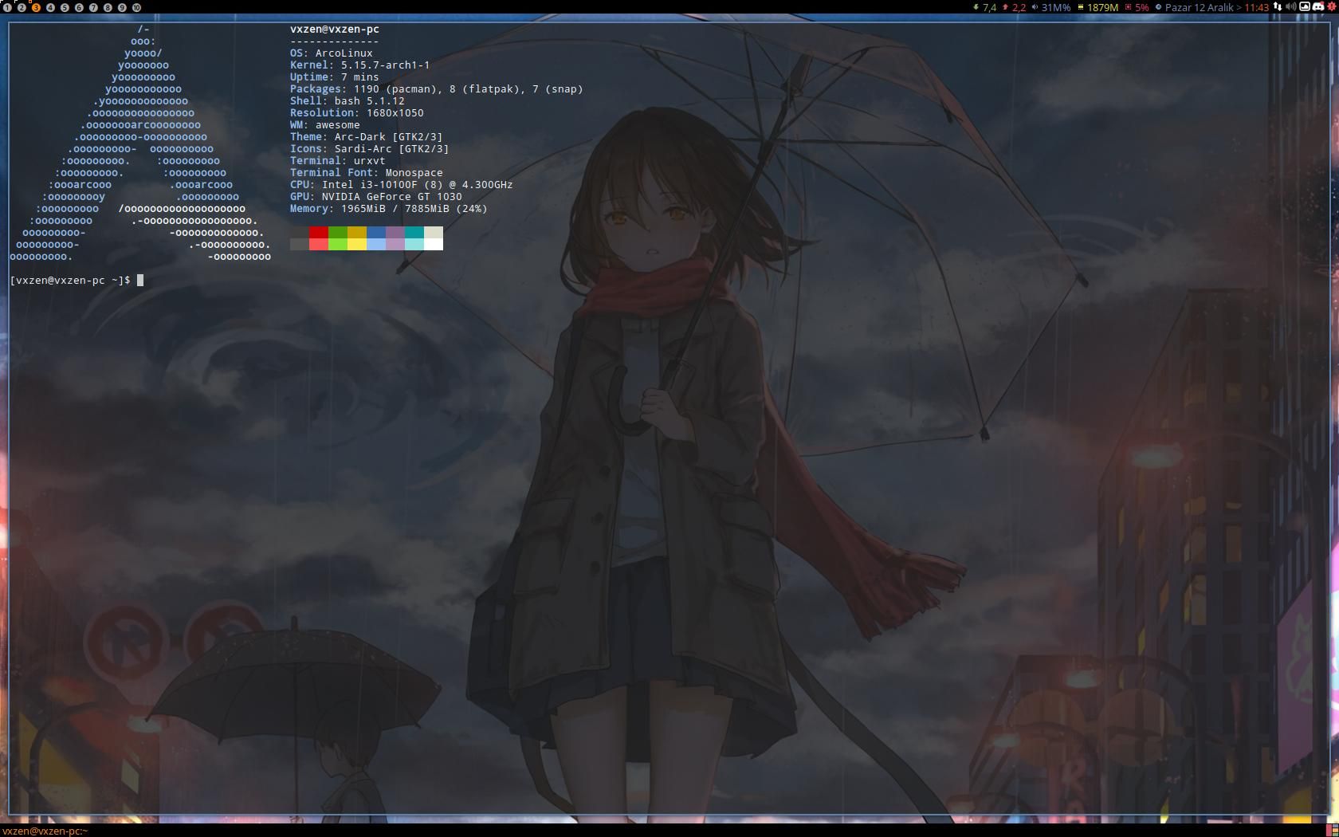Viewport: 1339px width, 837px height.
Task: Click the terminal prompt cursor after [vxzen@vxzen-pc ~]$
Action: [x=140, y=280]
